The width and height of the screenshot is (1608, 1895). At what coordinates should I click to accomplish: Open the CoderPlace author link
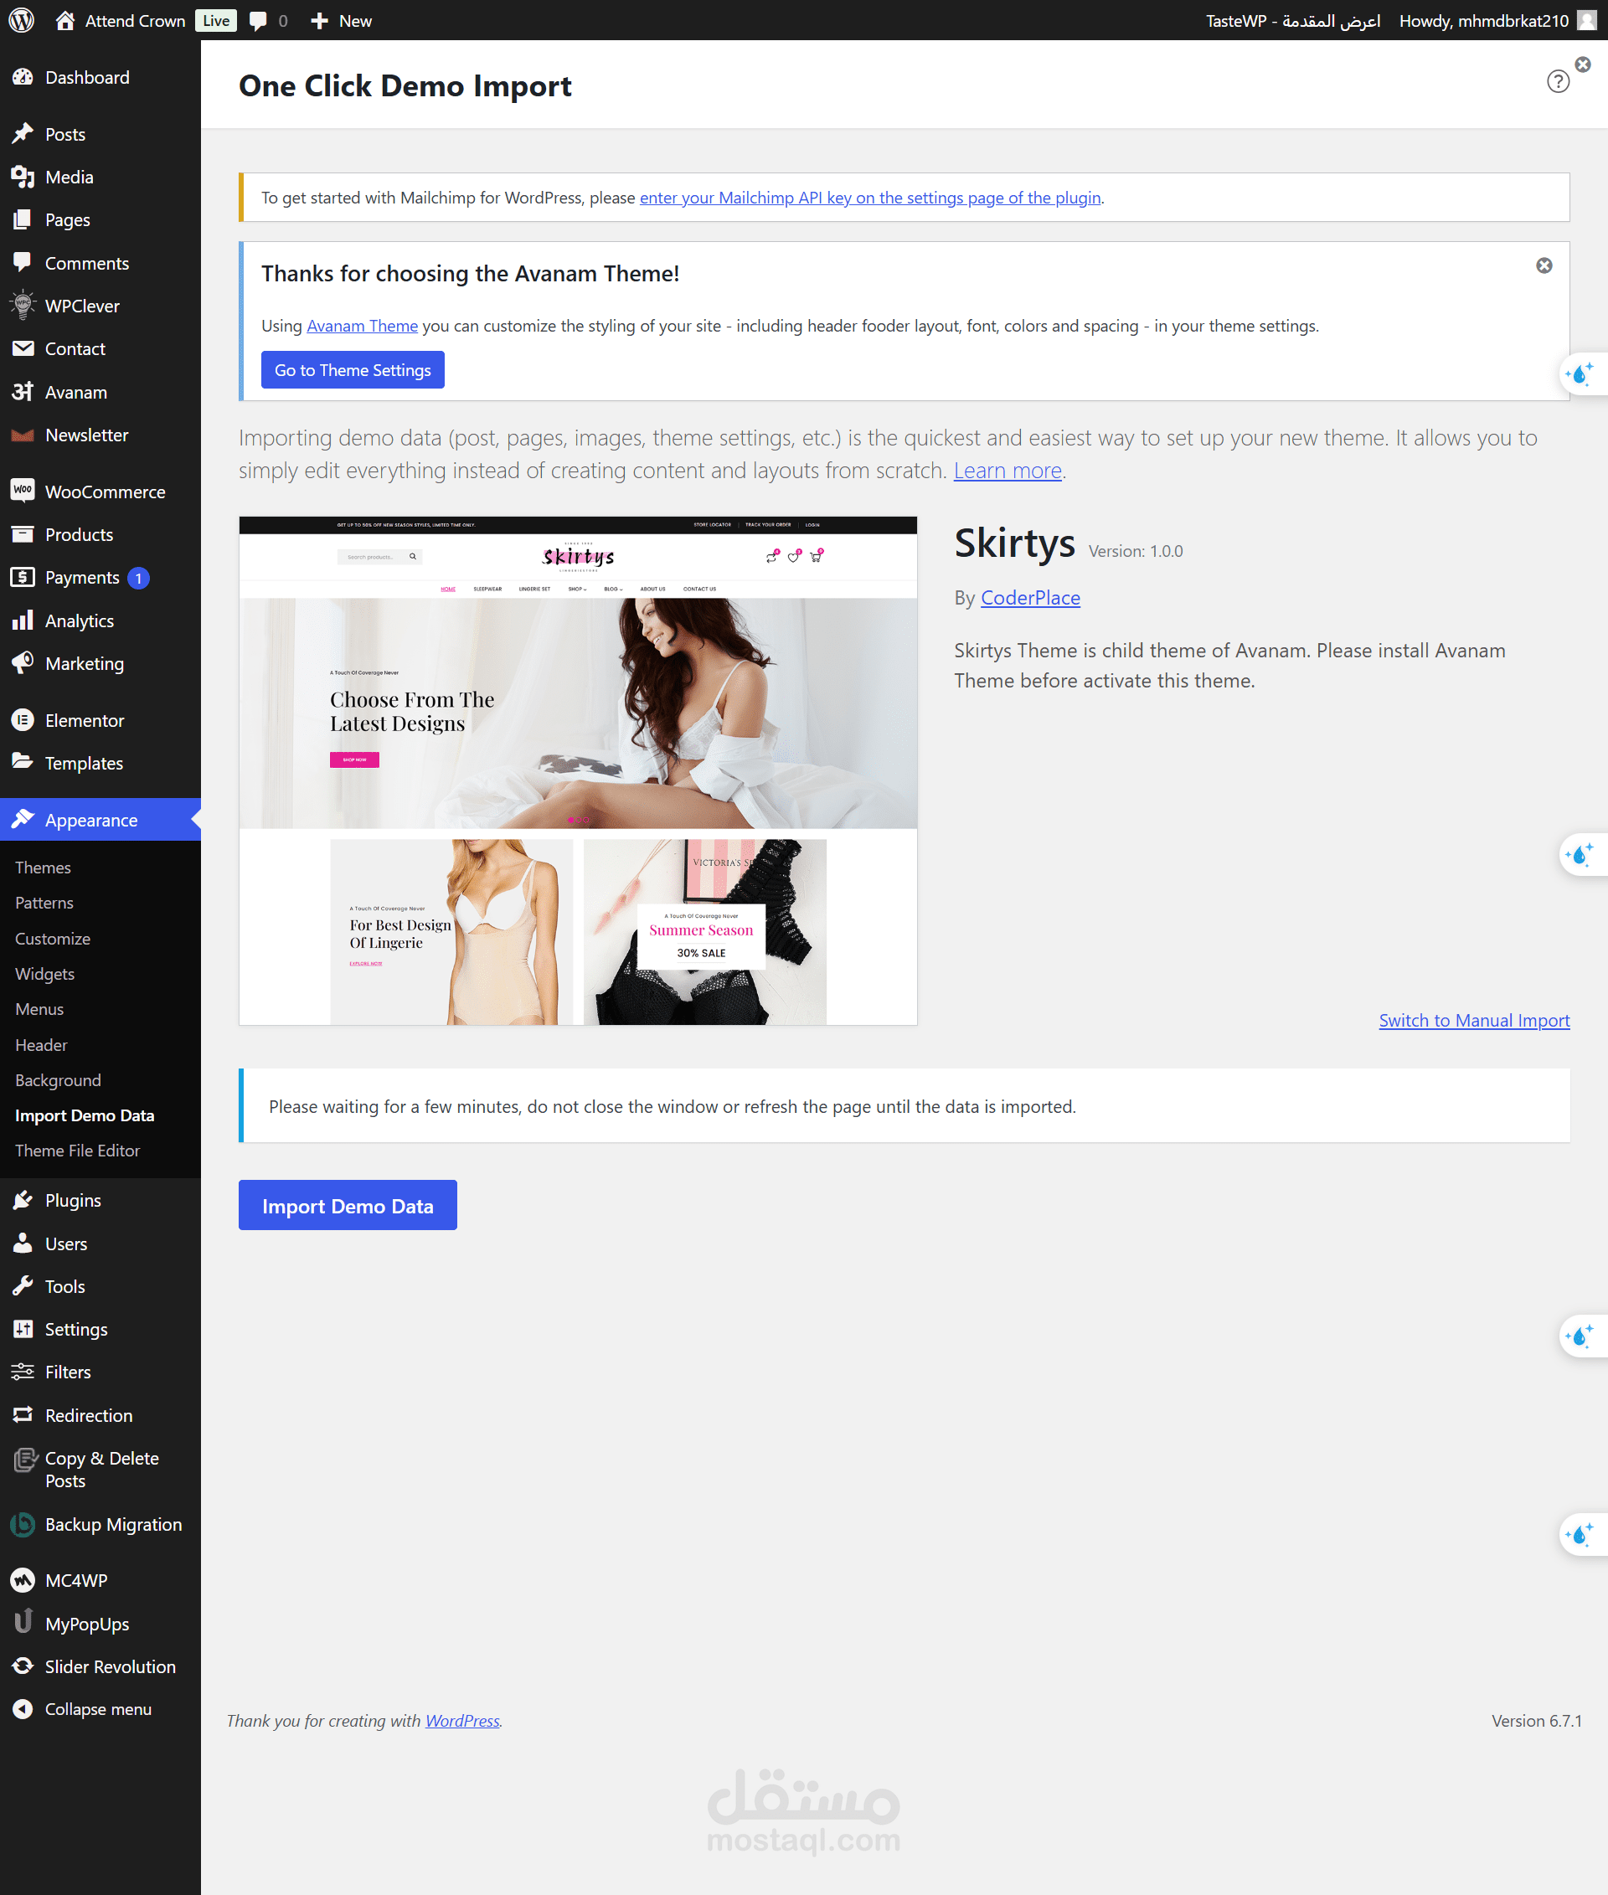point(1030,598)
